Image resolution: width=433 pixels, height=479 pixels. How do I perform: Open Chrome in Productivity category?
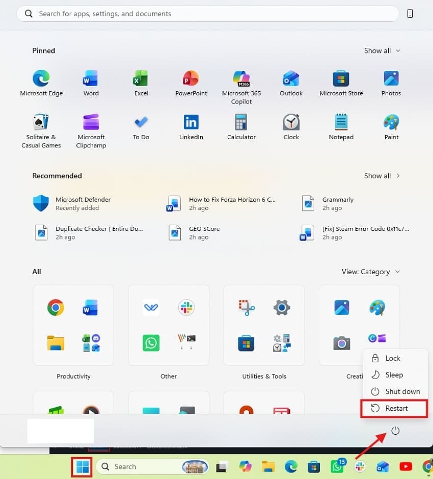tap(56, 307)
